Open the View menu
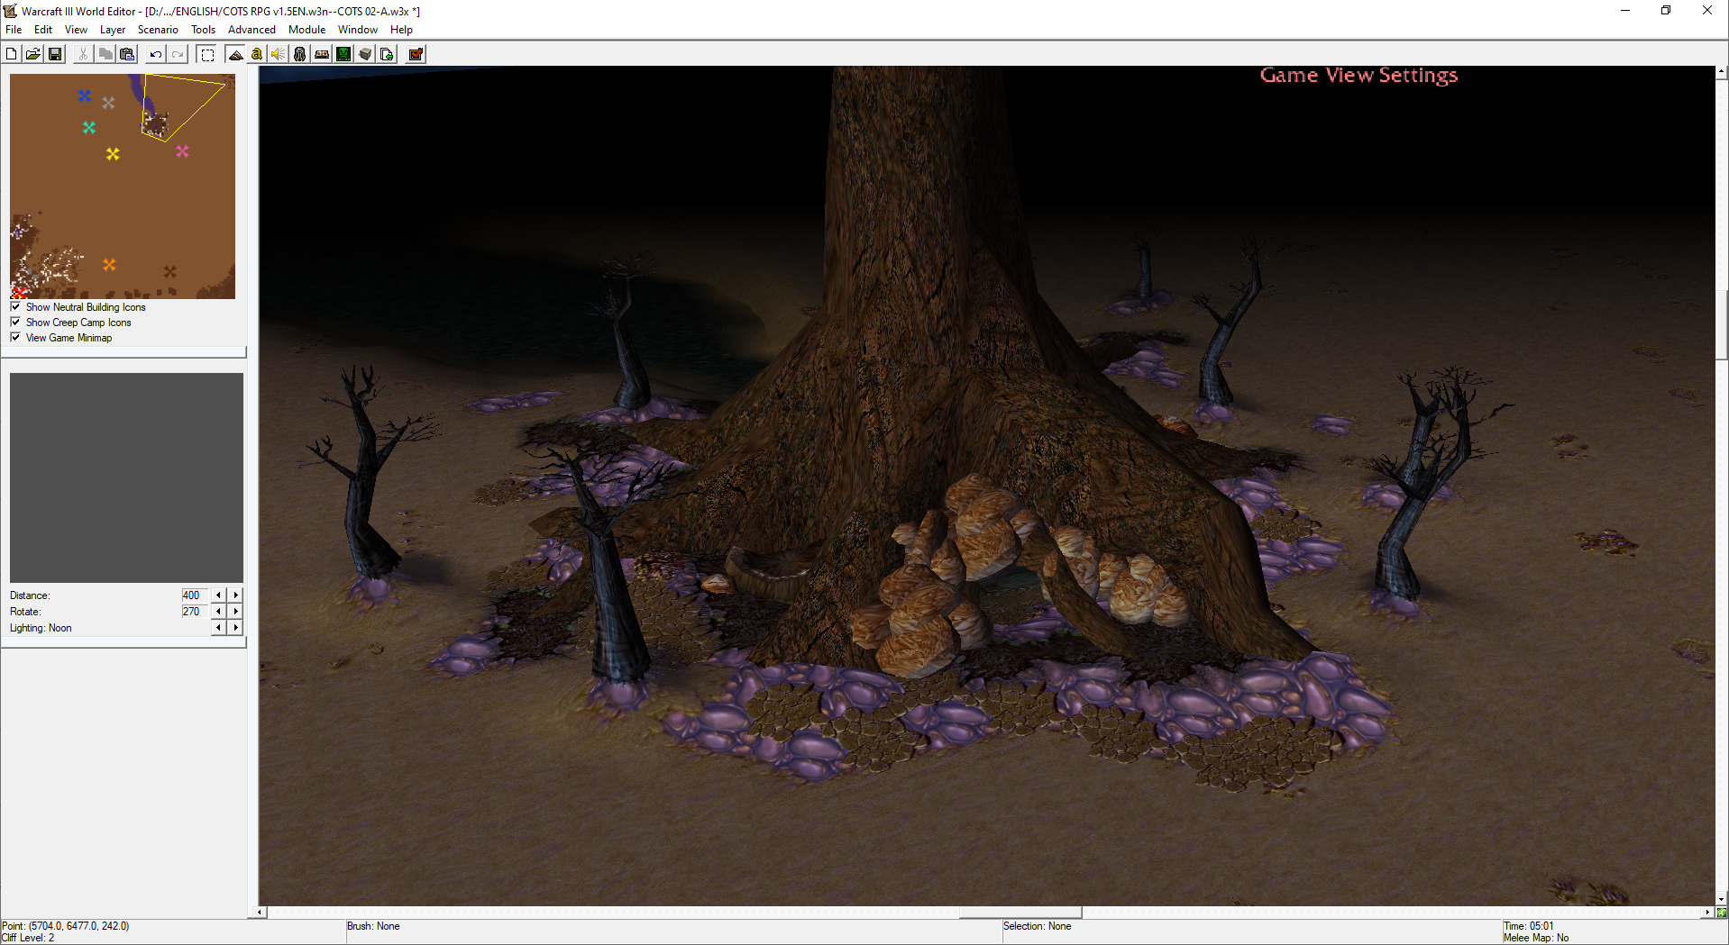The height and width of the screenshot is (945, 1729). [x=76, y=30]
